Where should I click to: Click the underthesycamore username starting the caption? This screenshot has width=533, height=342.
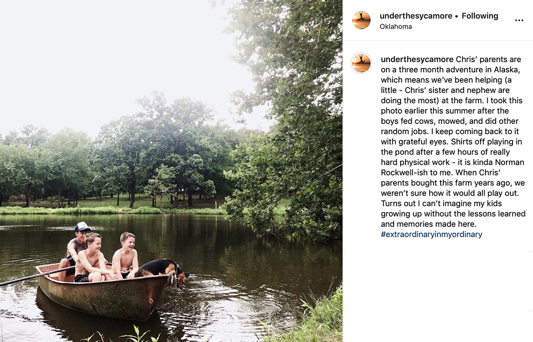point(417,60)
